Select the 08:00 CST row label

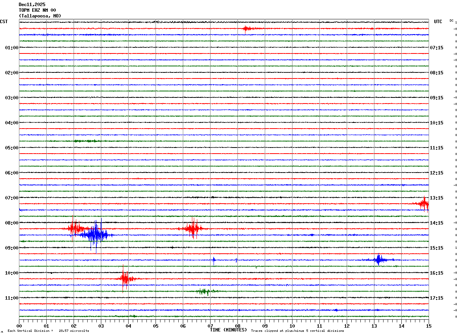click(x=11, y=223)
